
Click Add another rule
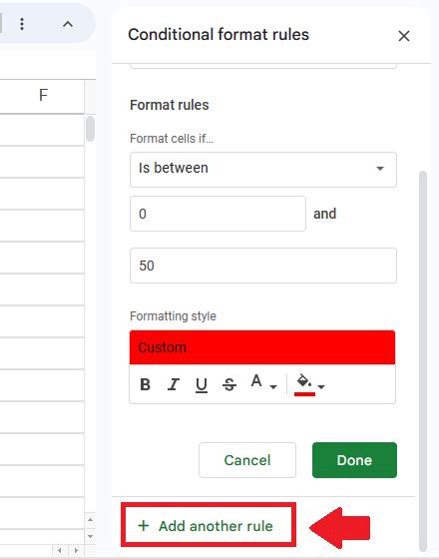coord(209,526)
